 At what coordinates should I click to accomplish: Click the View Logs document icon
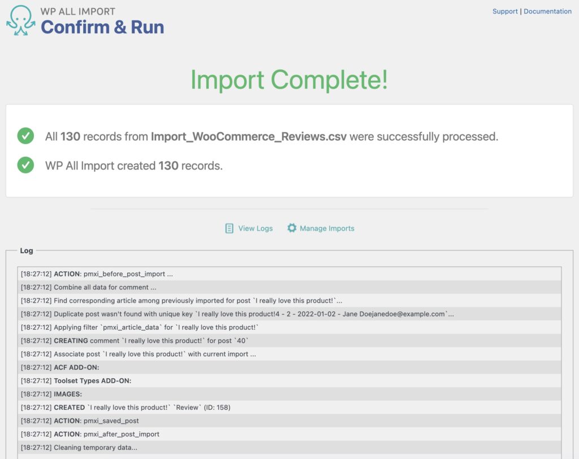(x=229, y=228)
